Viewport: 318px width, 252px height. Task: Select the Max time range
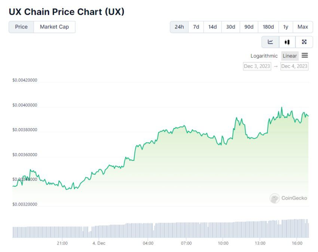click(x=303, y=27)
